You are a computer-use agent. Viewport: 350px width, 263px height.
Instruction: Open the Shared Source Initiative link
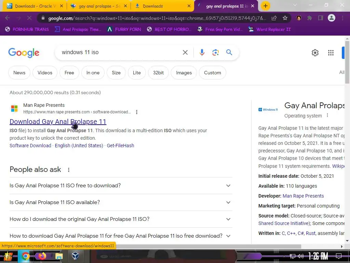tap(284, 223)
